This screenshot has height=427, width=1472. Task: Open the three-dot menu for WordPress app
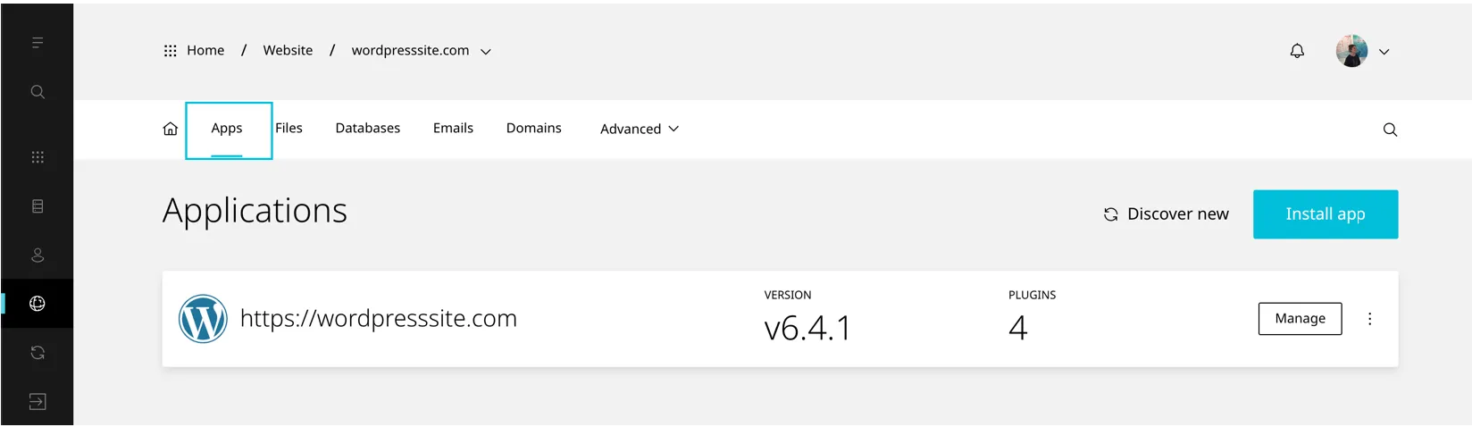pyautogui.click(x=1369, y=319)
